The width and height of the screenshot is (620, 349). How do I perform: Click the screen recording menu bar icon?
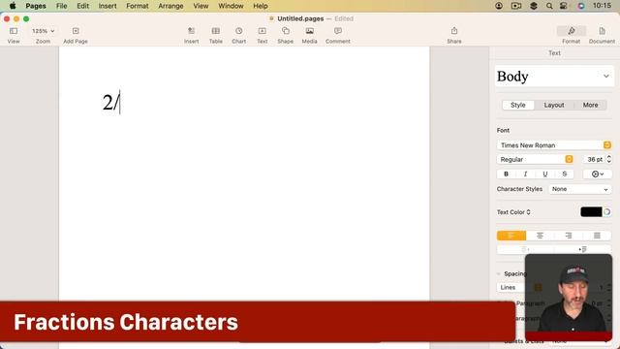(516, 6)
